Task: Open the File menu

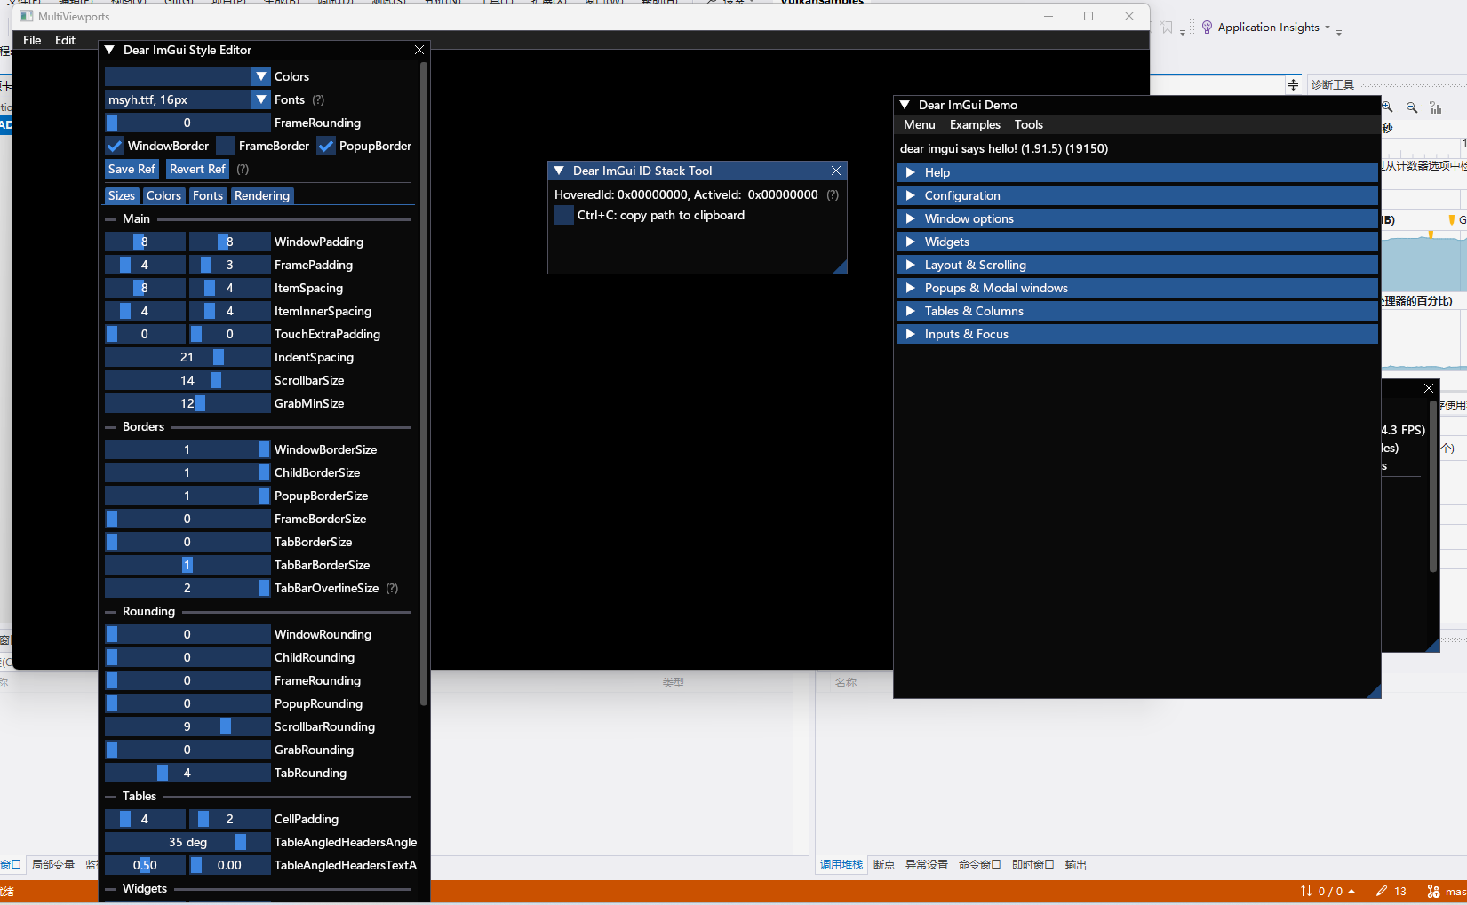Action: pos(32,41)
